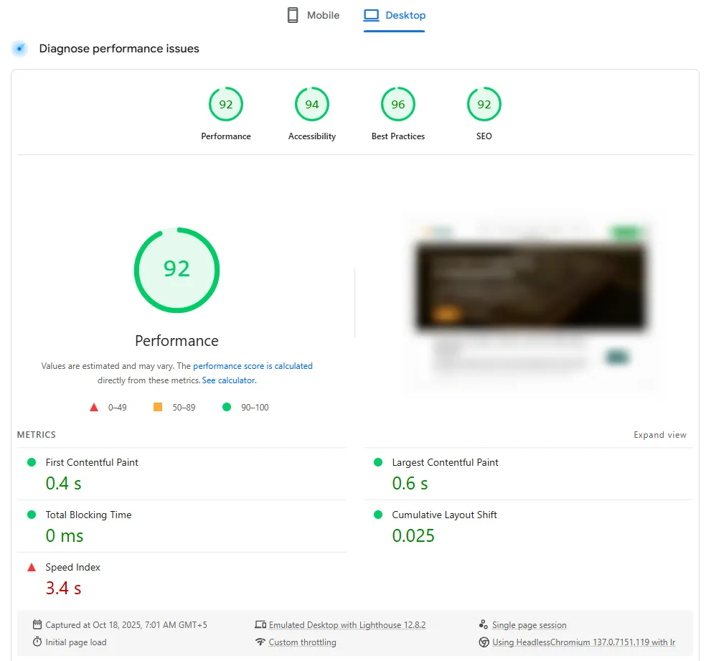
Task: Click the Best Practices score gauge showing 96
Action: 397,103
